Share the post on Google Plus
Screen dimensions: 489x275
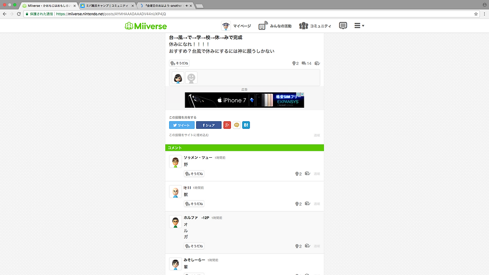tap(227, 125)
